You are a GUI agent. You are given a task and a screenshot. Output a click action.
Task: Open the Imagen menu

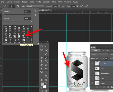(x=25, y=2)
